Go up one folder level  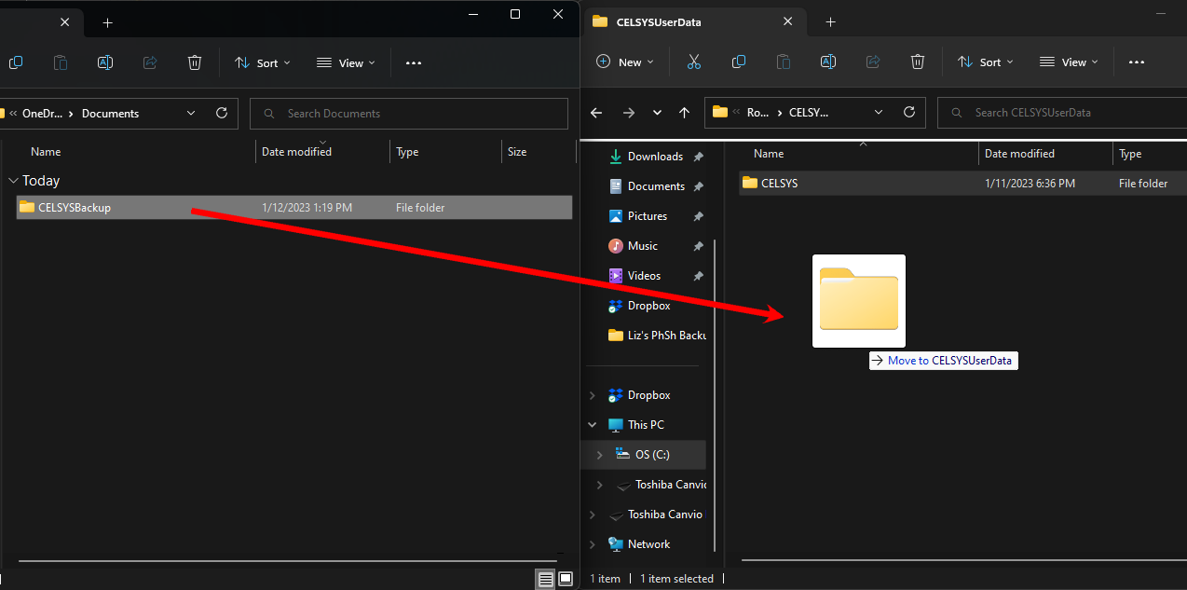click(x=685, y=112)
